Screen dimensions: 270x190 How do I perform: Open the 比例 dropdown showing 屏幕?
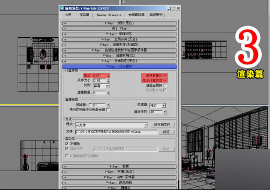tap(101, 86)
